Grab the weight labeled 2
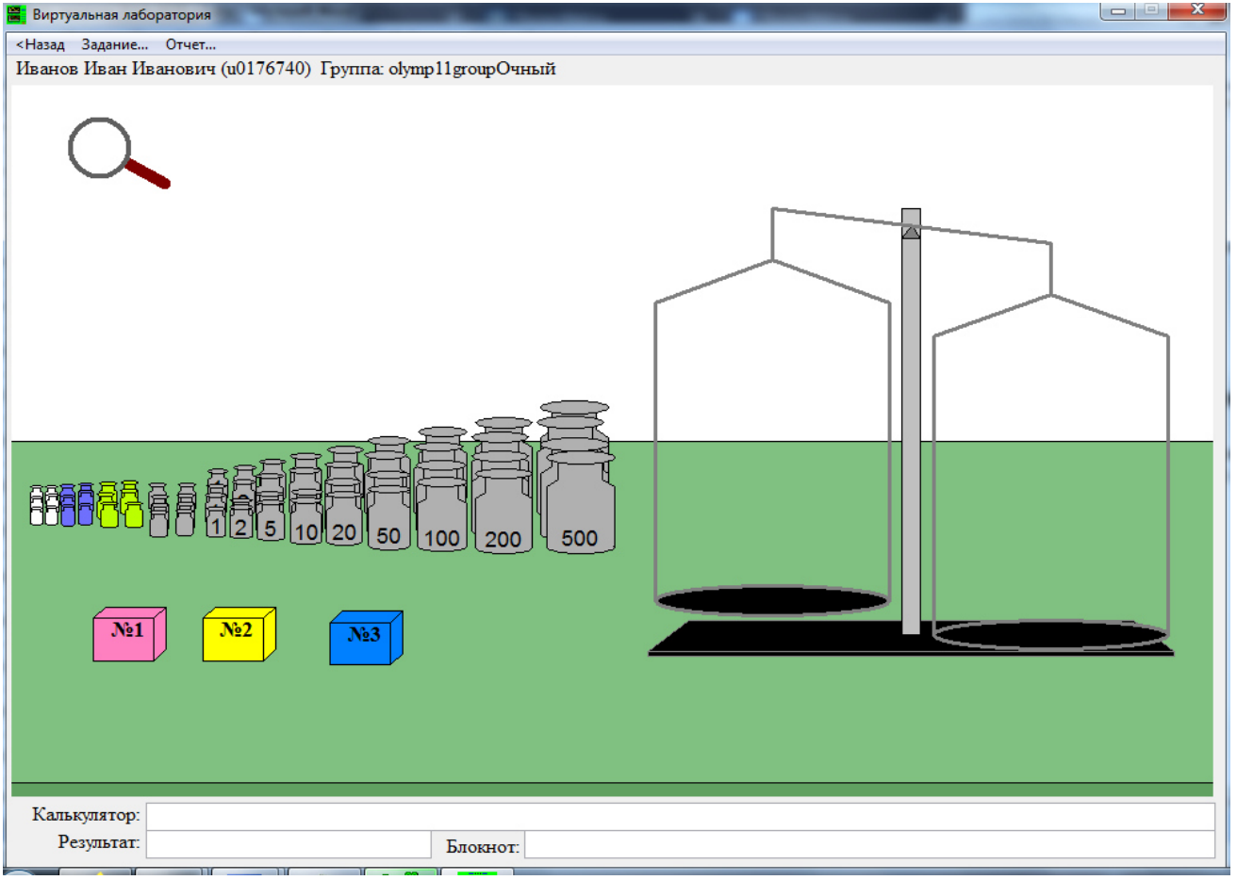This screenshot has width=1237, height=880. coord(241,525)
